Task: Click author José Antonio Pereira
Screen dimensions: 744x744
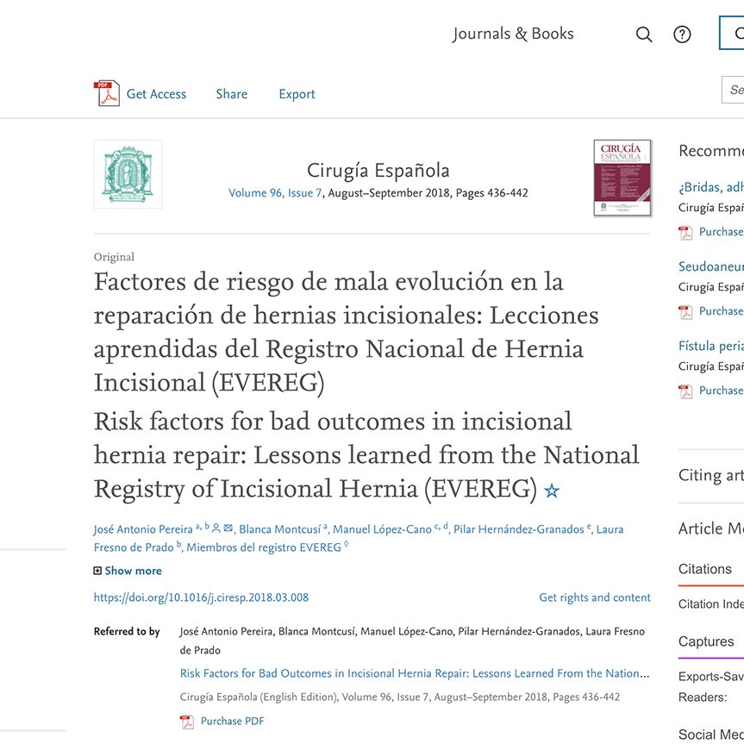Action: pyautogui.click(x=143, y=529)
